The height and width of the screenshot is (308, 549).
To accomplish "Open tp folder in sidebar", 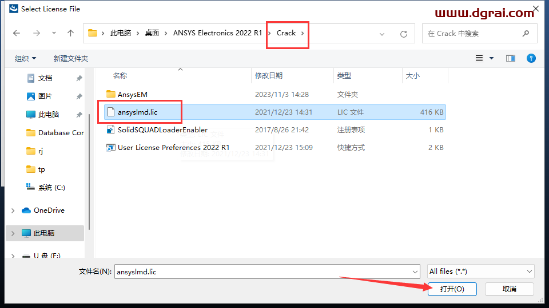I will pos(35,169).
